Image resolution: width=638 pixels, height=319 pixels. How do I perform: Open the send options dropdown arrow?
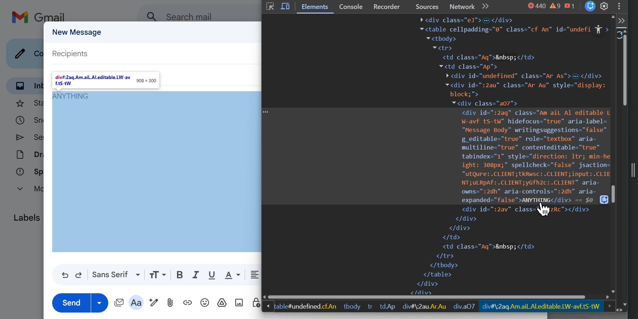pos(99,303)
